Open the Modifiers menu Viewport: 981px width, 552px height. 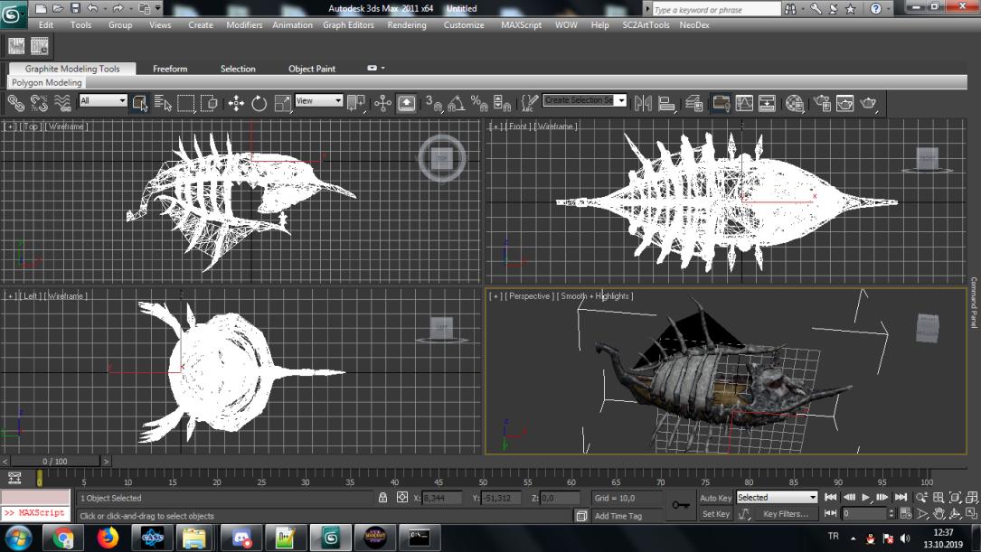tap(244, 25)
